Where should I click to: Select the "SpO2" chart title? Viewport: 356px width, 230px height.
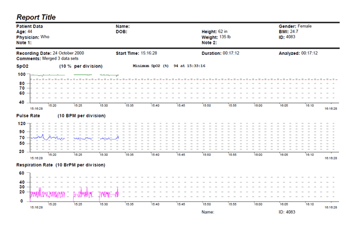(x=22, y=67)
